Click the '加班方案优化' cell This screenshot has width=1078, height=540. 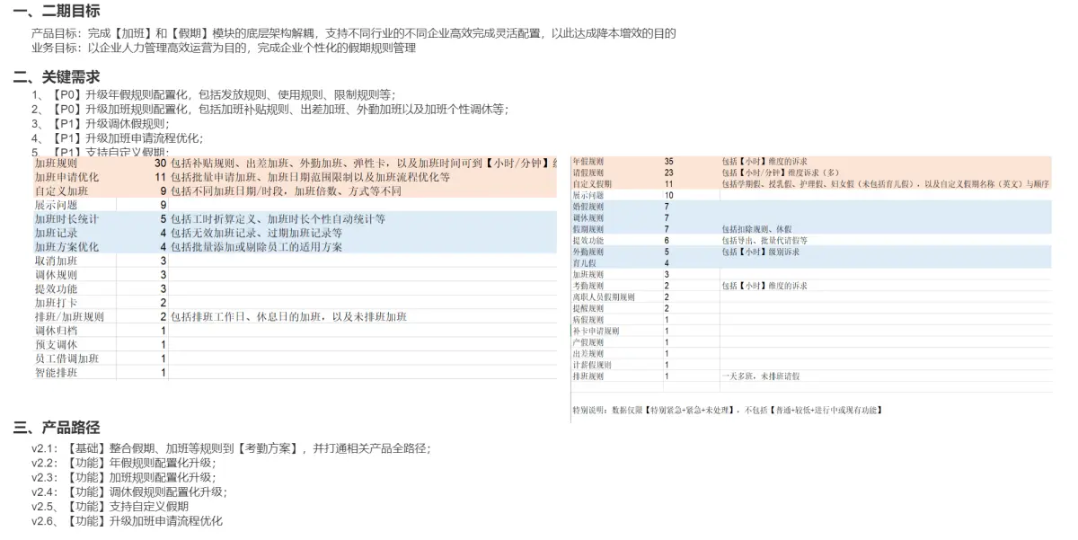click(67, 247)
